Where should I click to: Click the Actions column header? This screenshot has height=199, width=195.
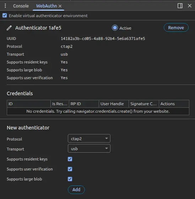pyautogui.click(x=174, y=104)
